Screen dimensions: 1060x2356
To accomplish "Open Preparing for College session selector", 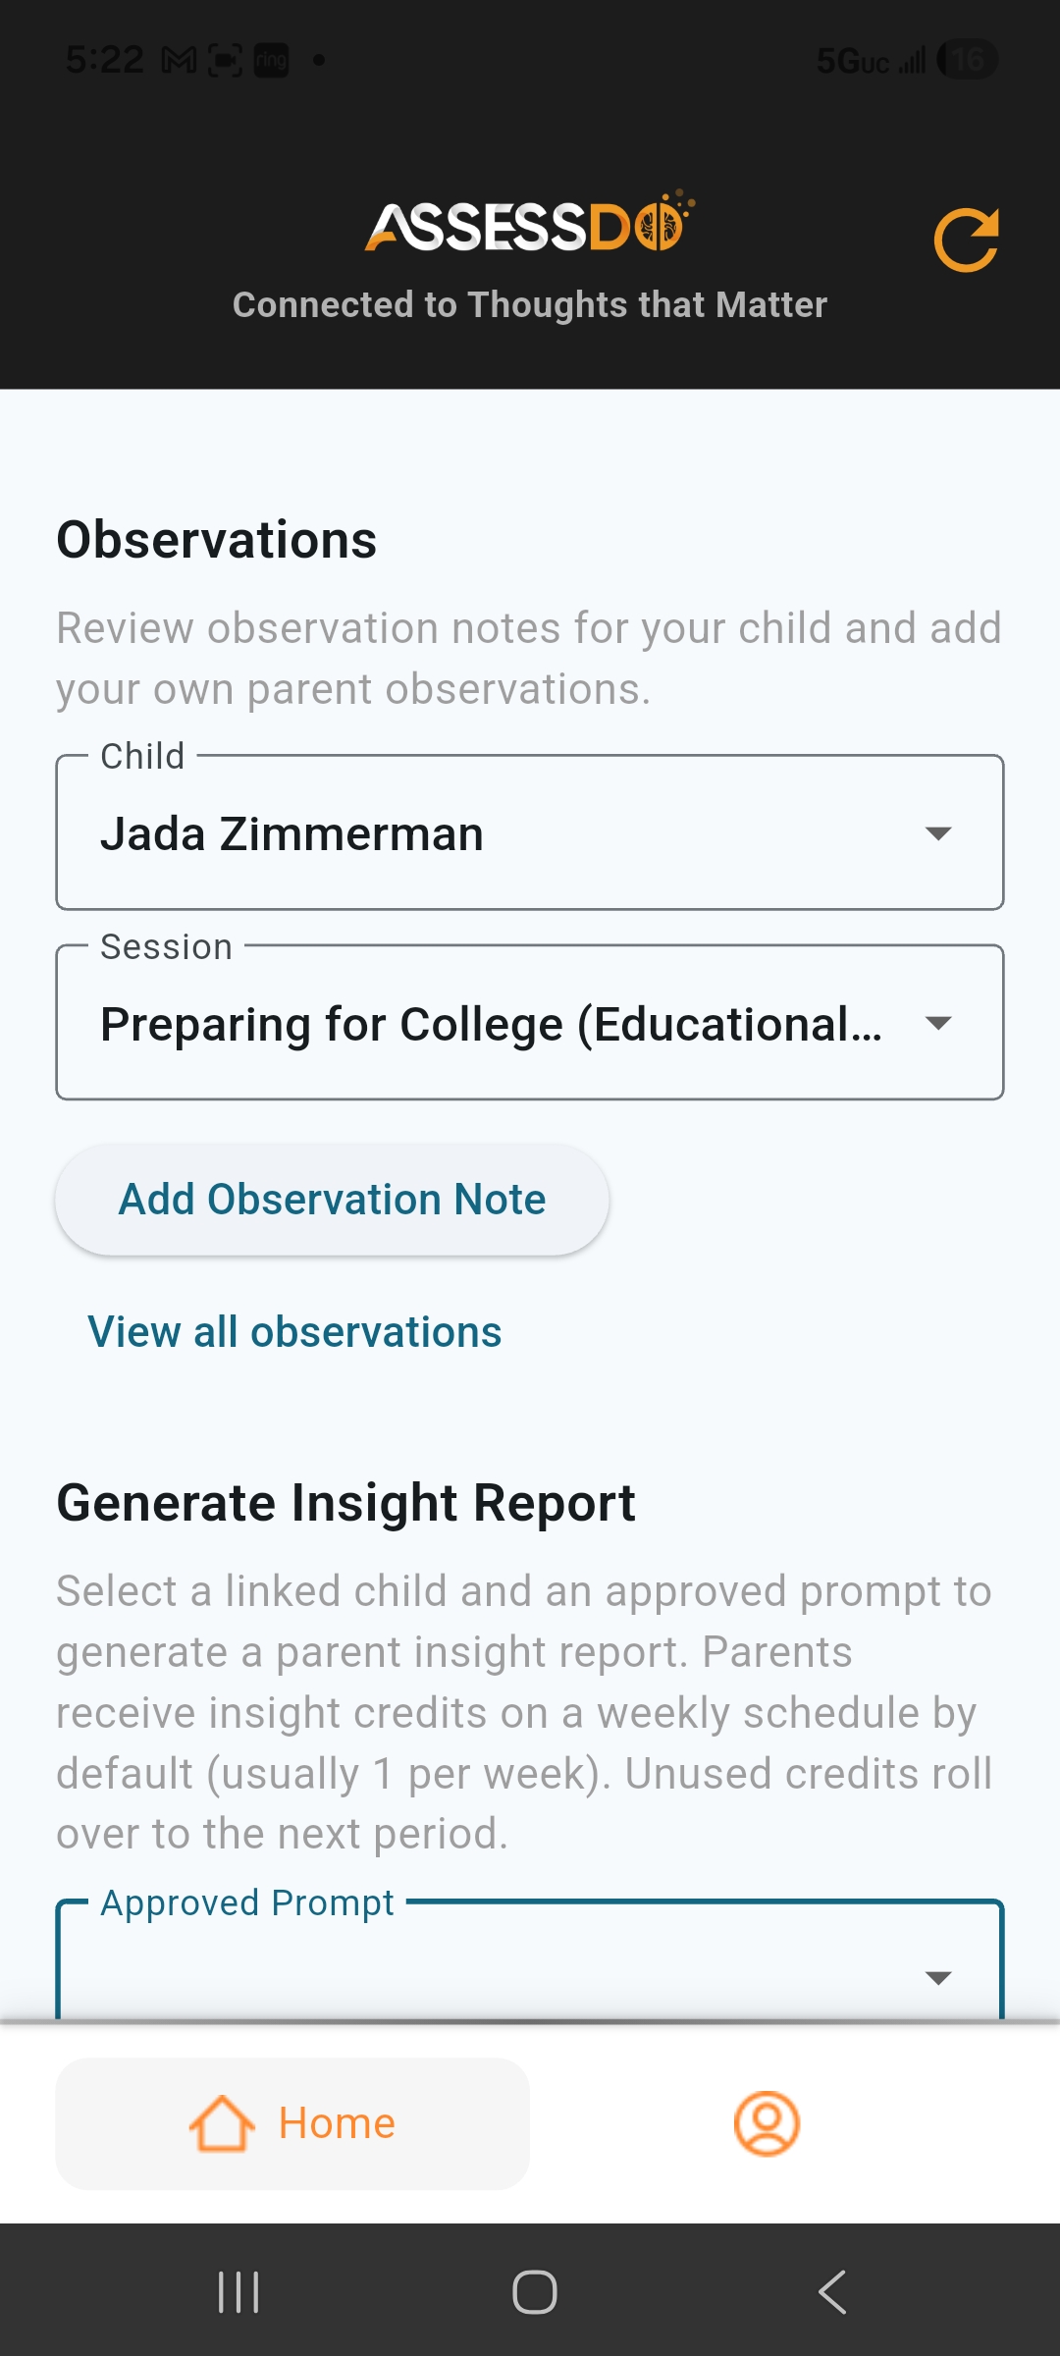I will [x=530, y=1023].
